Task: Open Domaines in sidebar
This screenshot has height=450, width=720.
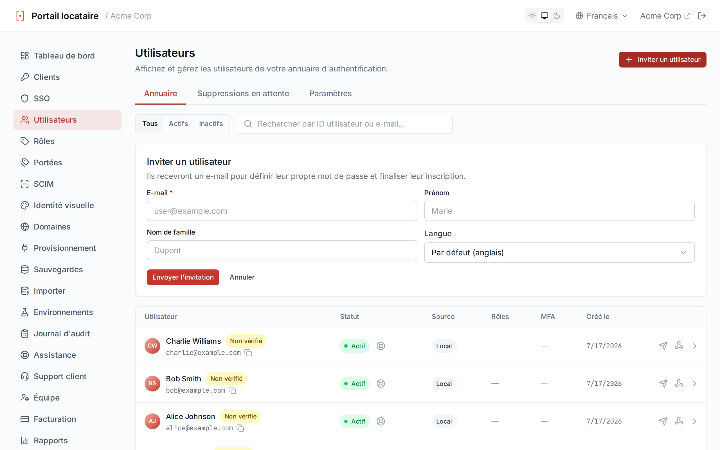Action: [67, 227]
